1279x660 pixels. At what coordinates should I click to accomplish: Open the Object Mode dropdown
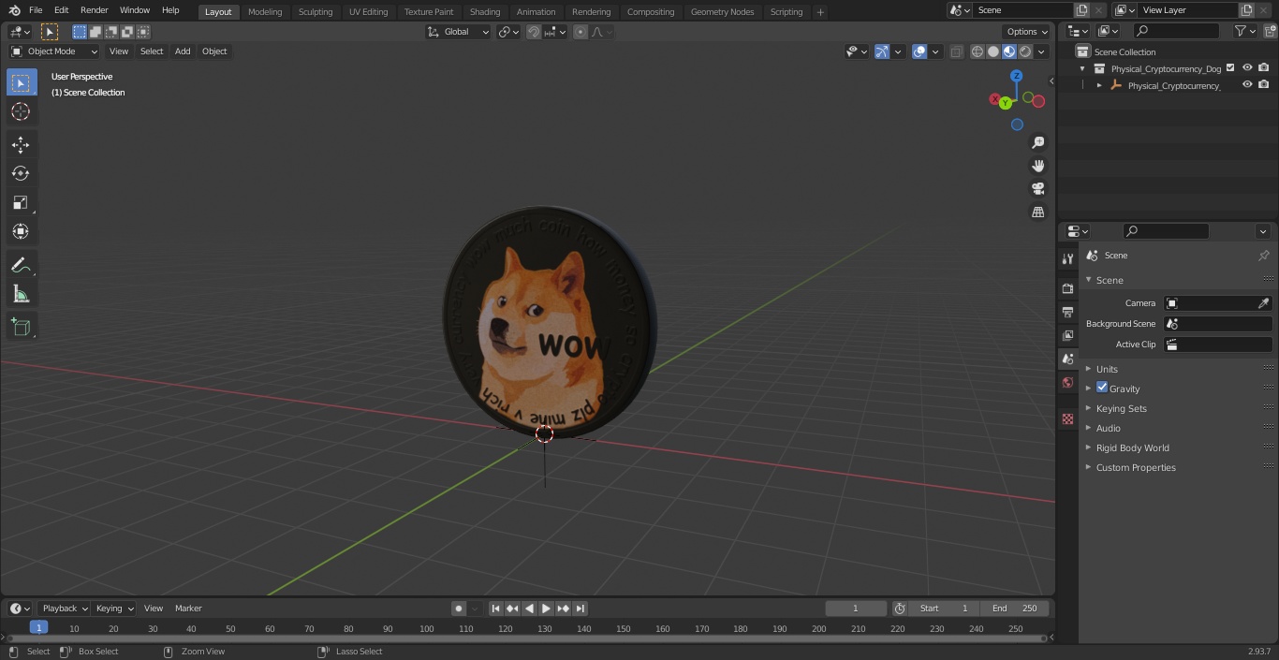(54, 51)
